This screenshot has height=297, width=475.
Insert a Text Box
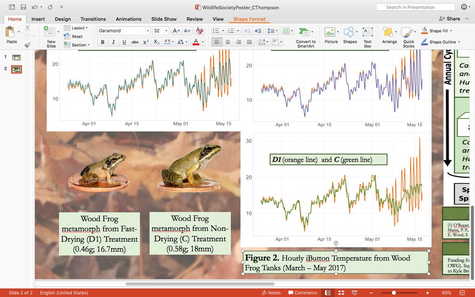point(368,37)
